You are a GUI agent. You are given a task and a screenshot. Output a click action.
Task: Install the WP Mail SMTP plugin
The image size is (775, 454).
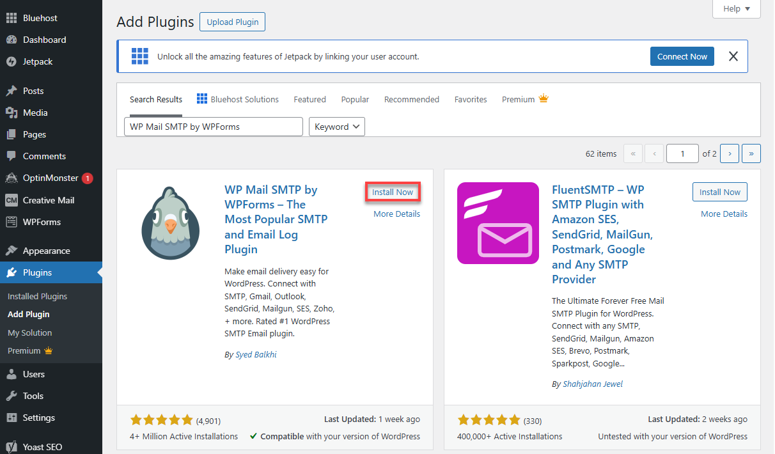pyautogui.click(x=393, y=191)
